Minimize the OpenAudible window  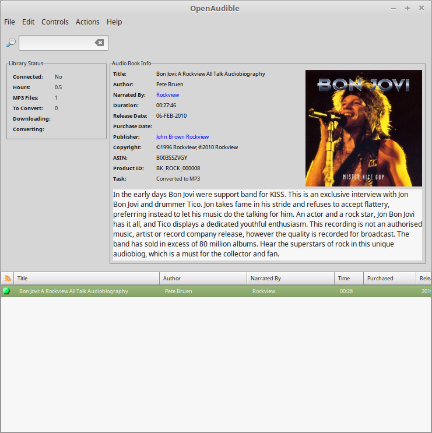coord(394,9)
